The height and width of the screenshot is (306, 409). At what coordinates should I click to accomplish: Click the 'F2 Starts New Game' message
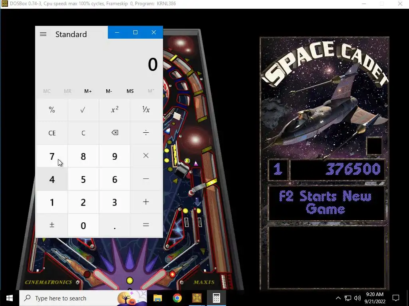click(x=325, y=202)
